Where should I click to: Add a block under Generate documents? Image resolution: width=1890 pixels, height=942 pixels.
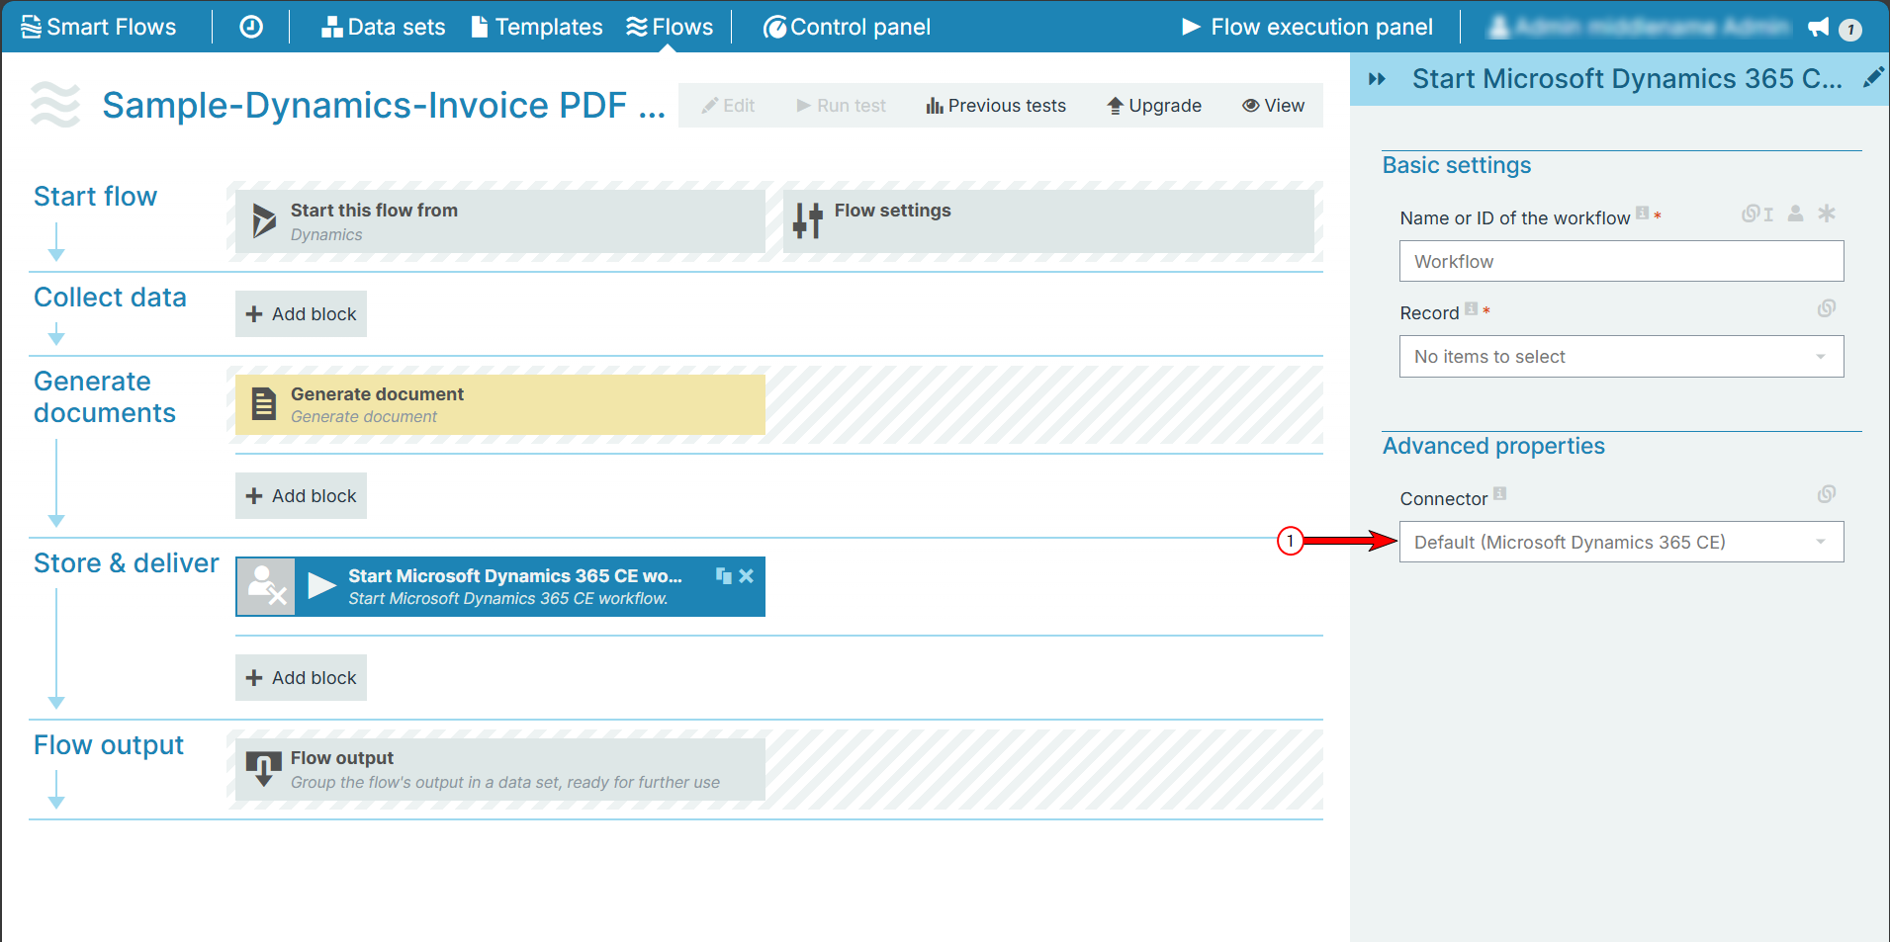pos(301,495)
